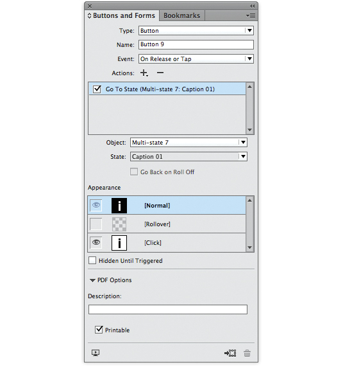Select the Rollover appearance state
Viewport: 343px width, 367px height.
[167, 224]
